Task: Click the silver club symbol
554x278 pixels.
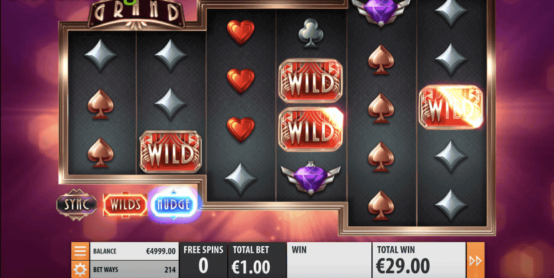Action: pyautogui.click(x=311, y=33)
